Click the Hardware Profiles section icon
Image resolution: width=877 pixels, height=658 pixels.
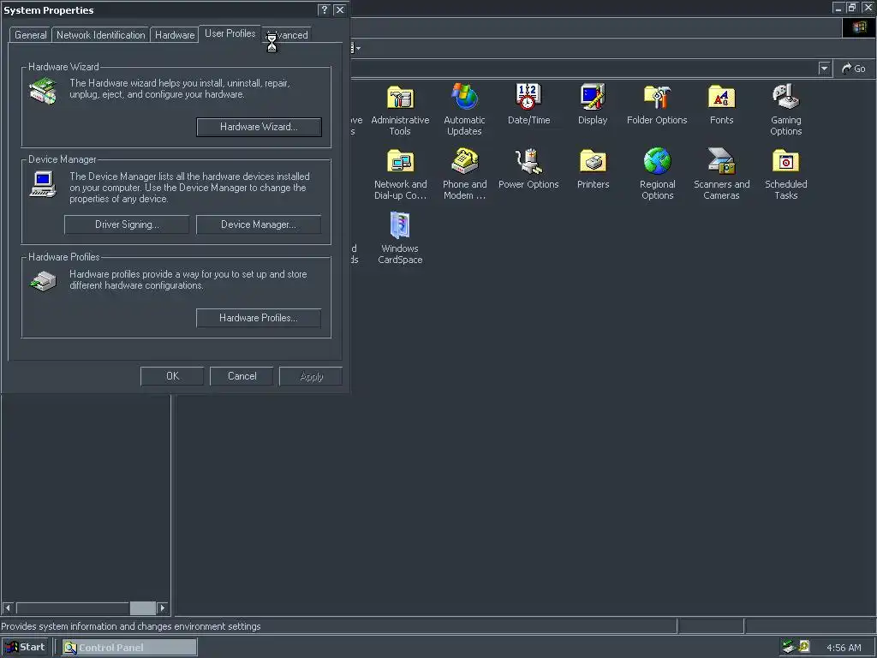[43, 281]
